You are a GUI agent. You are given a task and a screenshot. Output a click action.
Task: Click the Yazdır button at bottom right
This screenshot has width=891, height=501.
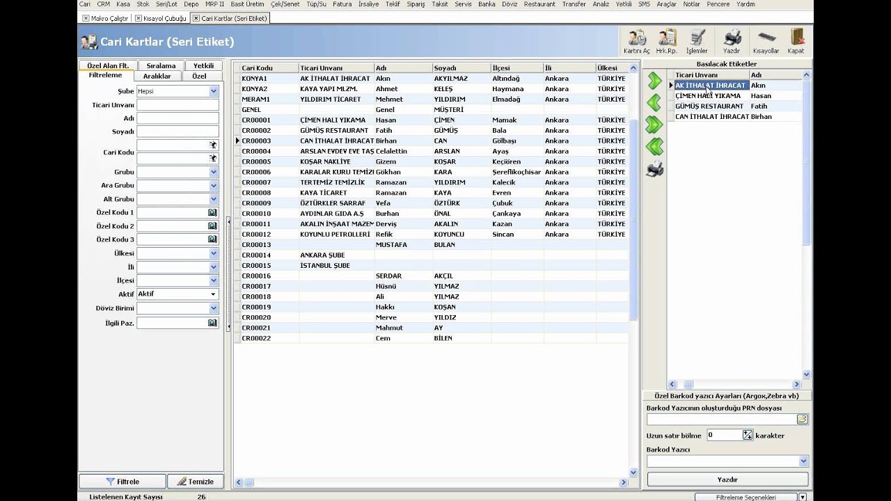tap(727, 479)
